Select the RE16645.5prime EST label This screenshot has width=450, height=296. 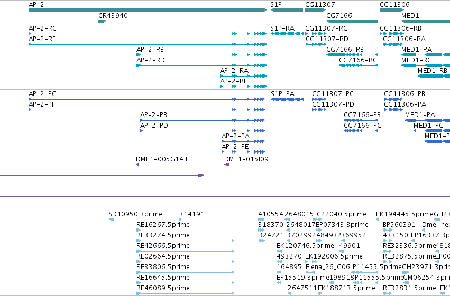(x=163, y=278)
